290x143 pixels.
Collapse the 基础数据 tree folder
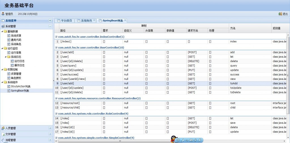click(2, 31)
